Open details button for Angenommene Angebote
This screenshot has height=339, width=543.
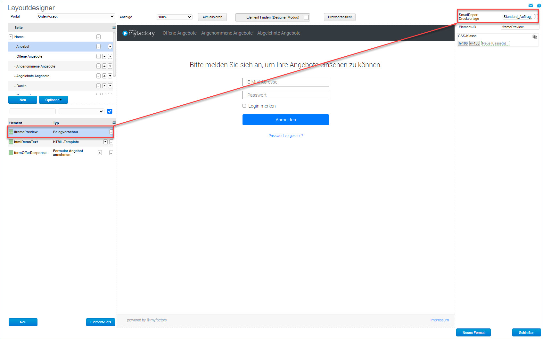[98, 66]
